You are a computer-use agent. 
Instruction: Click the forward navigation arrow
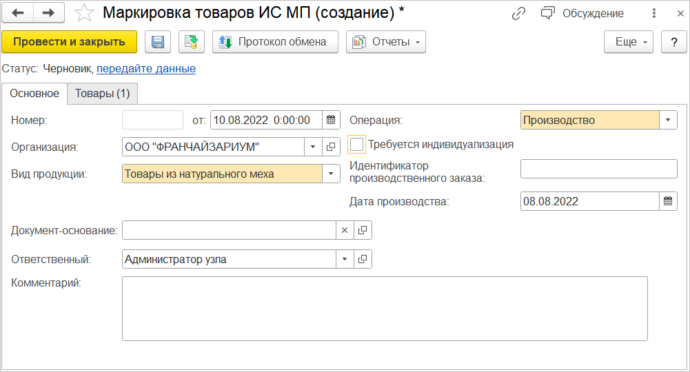(x=49, y=13)
